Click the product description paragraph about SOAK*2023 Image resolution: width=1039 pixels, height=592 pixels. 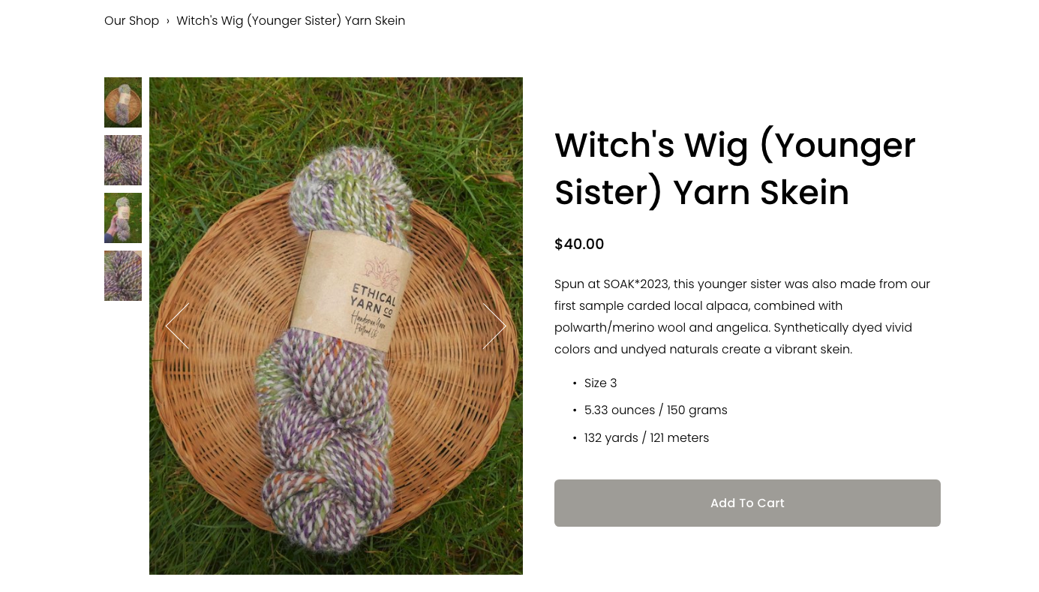click(x=743, y=317)
